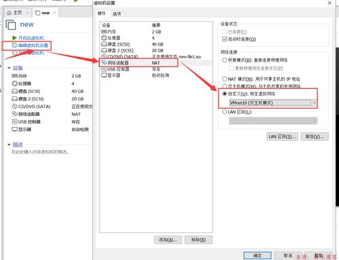The image size is (339, 260).
Task: Click 40 GB summary in settings dialog
Action: (x=158, y=44)
